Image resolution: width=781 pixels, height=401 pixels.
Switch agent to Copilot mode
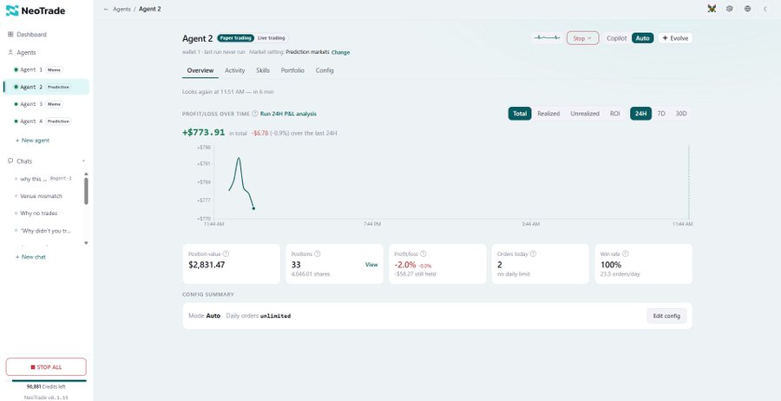click(617, 38)
